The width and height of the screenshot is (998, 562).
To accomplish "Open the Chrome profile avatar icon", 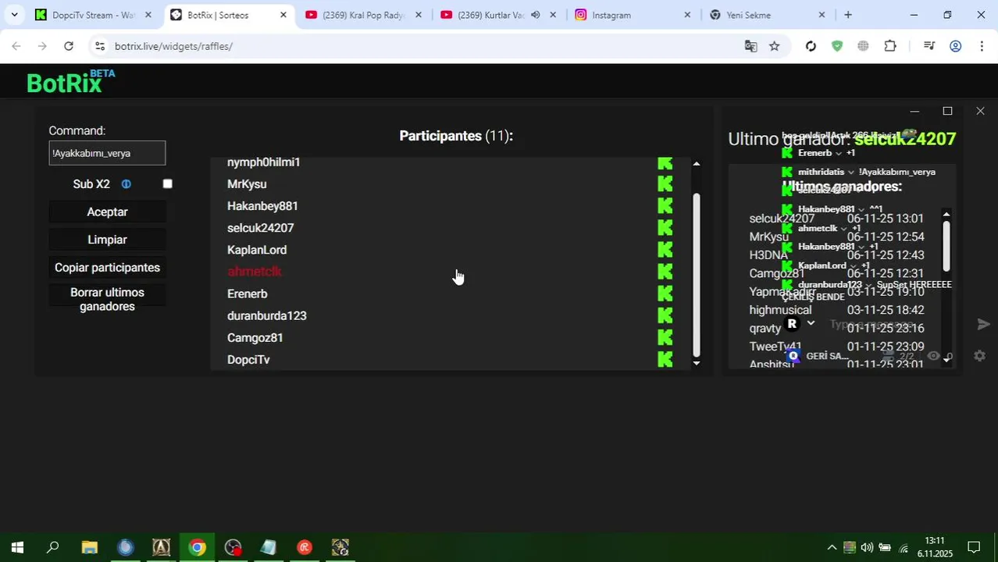I will coord(955,46).
